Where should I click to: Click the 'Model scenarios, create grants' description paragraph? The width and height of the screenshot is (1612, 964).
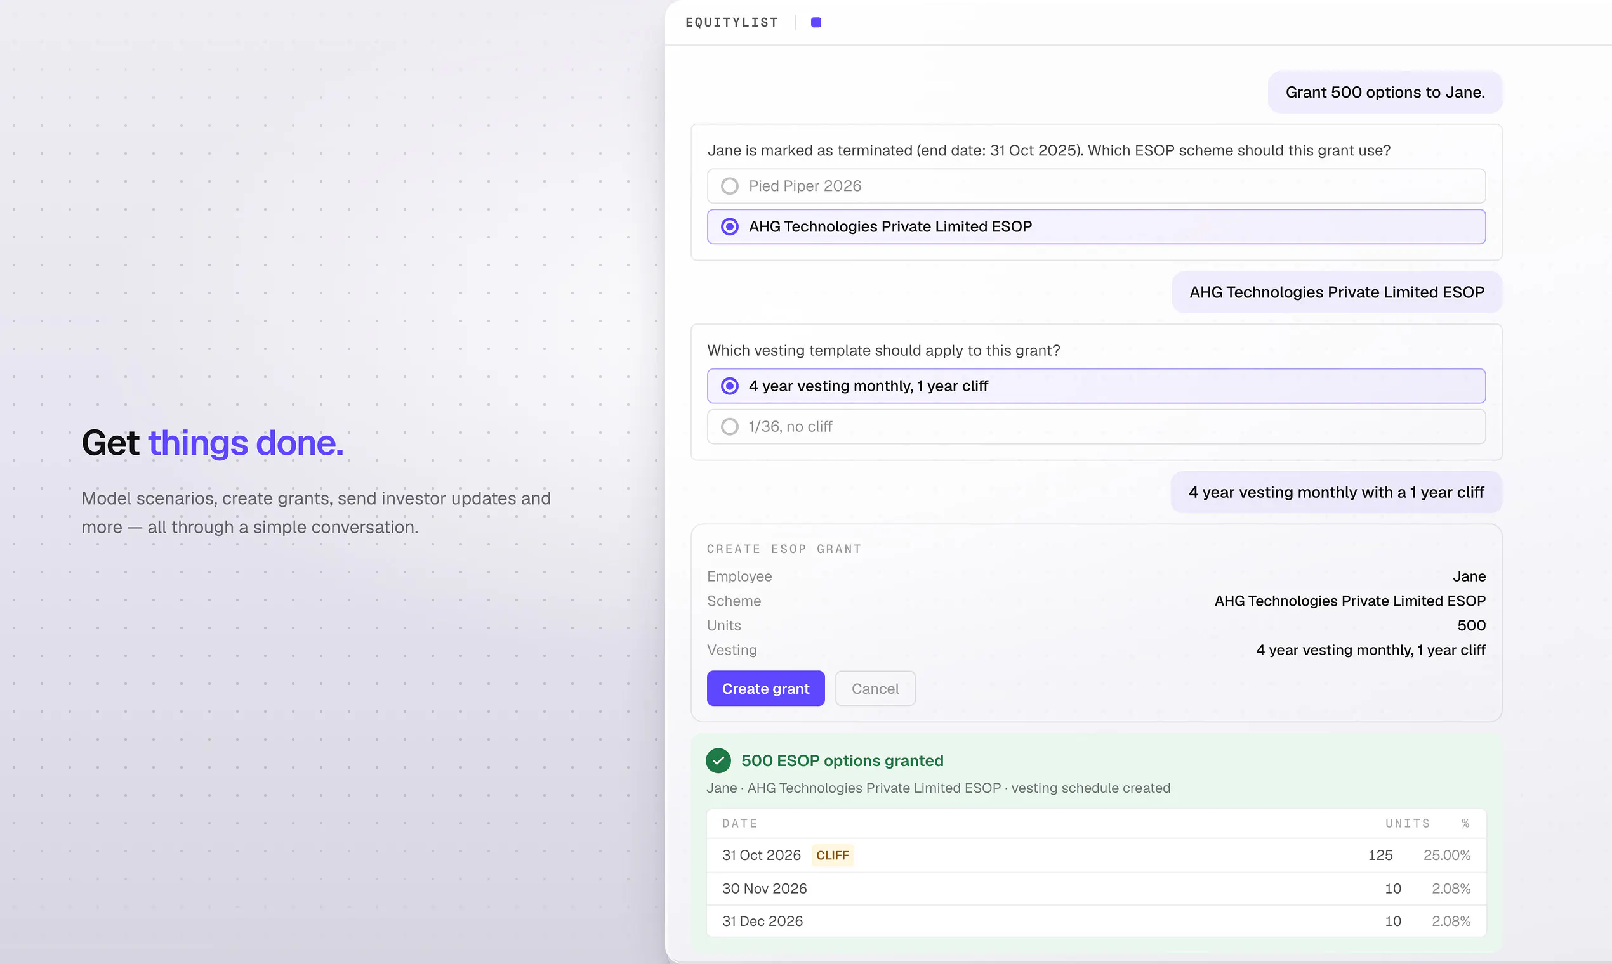pos(316,512)
